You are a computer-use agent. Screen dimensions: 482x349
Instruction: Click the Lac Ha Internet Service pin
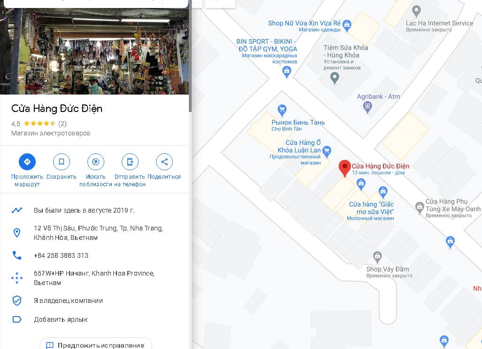416,11
